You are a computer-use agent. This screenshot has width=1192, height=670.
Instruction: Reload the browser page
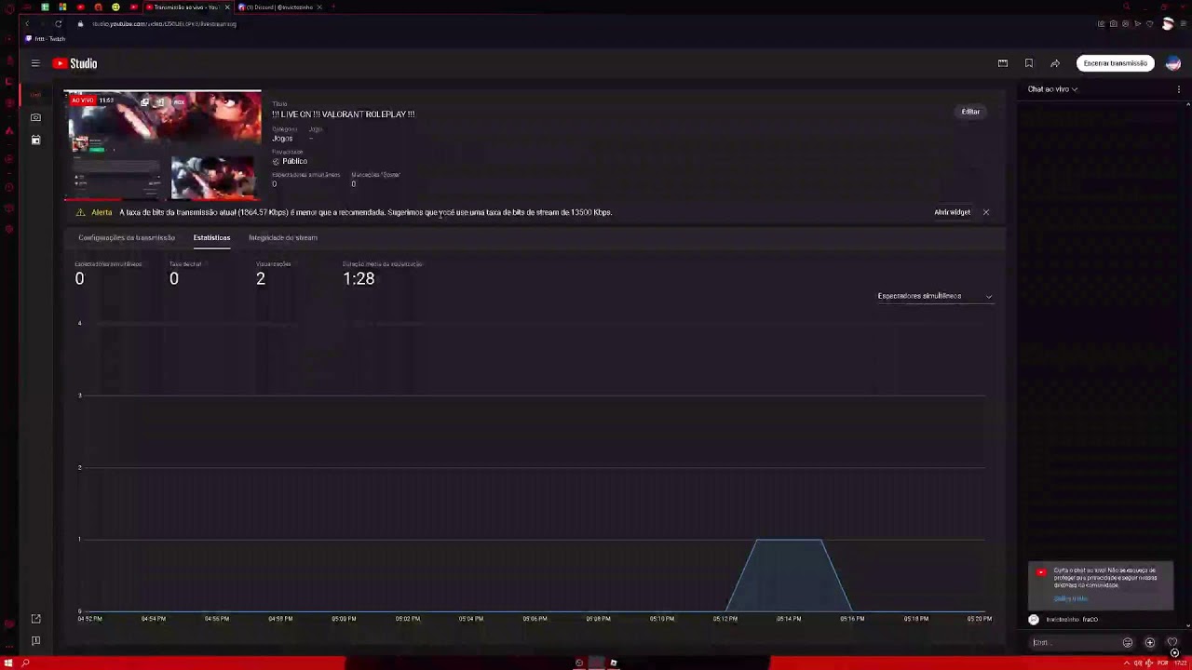(59, 23)
